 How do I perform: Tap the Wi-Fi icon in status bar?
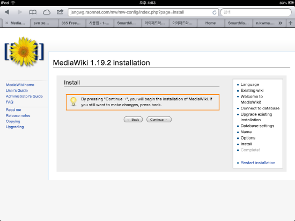click(x=13, y=3)
